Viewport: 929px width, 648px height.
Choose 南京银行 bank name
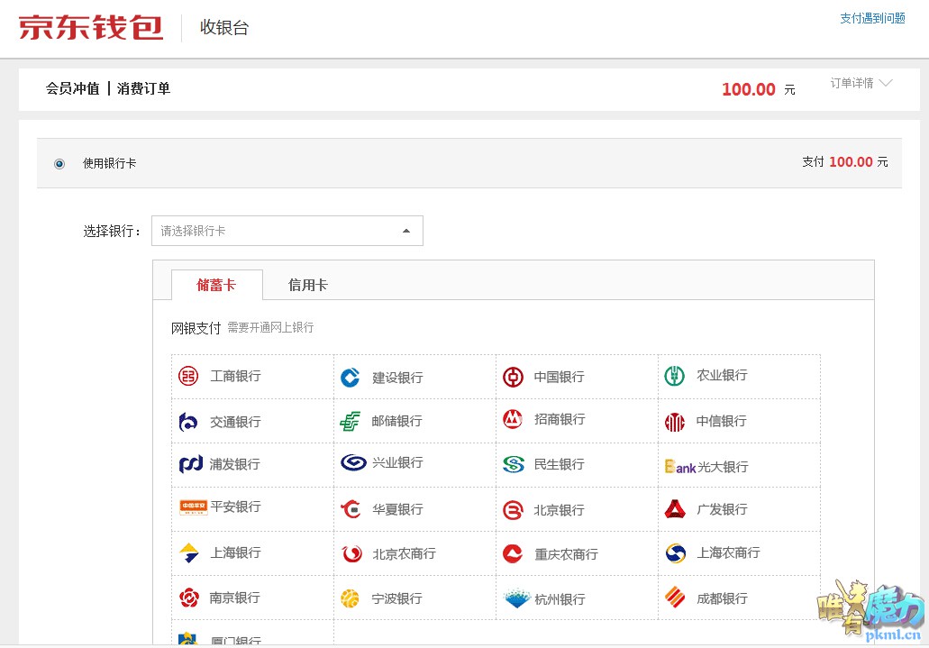[x=234, y=598]
